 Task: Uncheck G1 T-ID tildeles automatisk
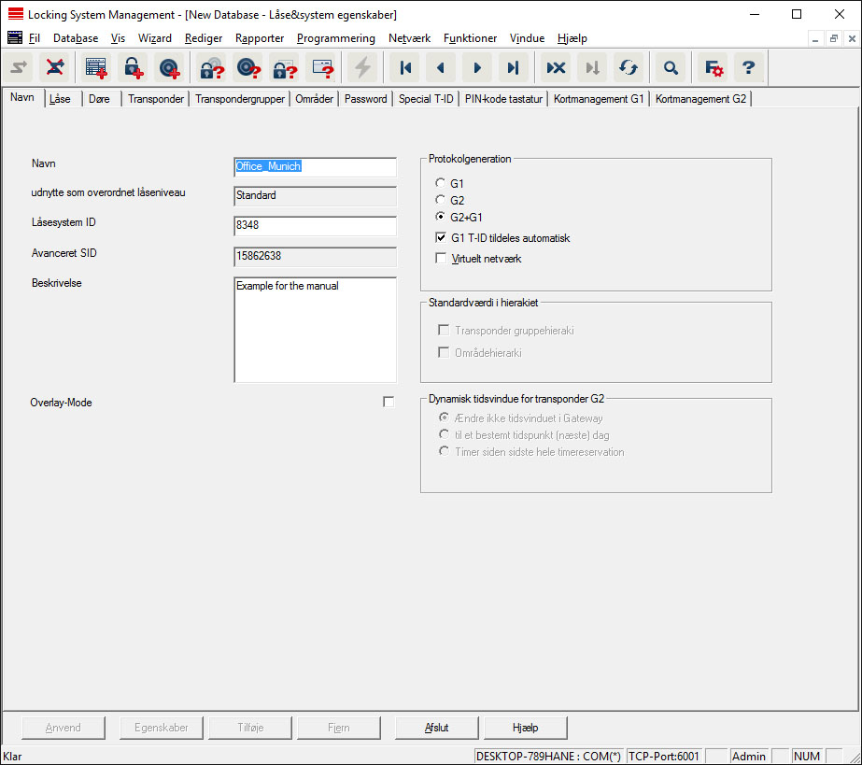pos(441,238)
